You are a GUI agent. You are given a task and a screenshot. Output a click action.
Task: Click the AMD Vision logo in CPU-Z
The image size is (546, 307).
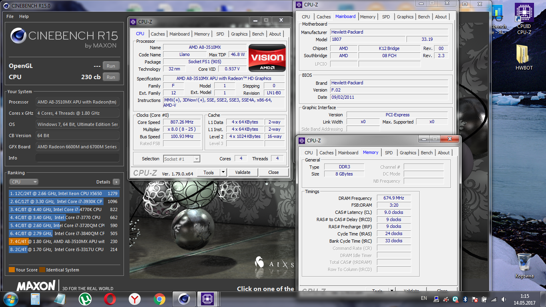point(267,58)
